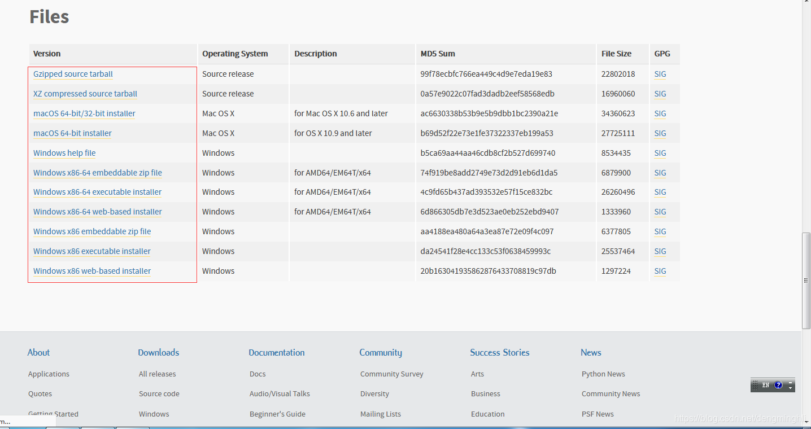This screenshot has width=811, height=429.
Task: Open Community Survey link
Action: coord(392,374)
